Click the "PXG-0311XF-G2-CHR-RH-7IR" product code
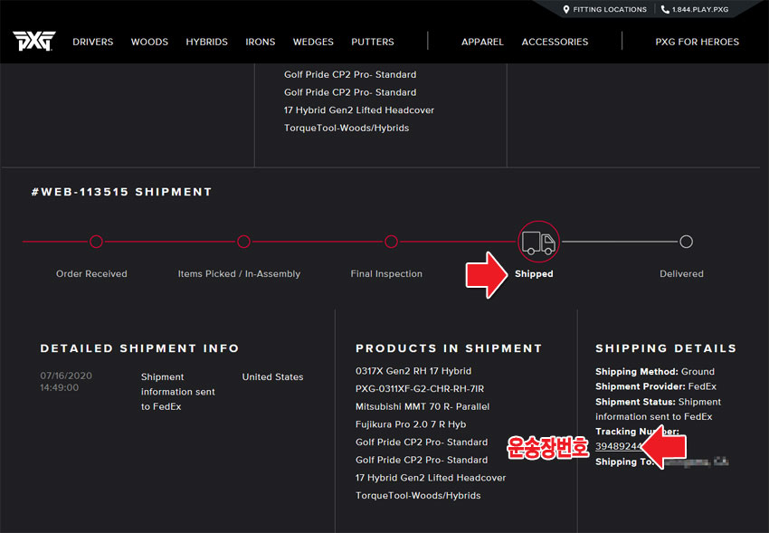Viewport: 769px width, 533px height. coord(420,389)
